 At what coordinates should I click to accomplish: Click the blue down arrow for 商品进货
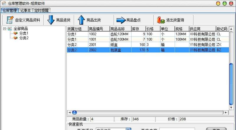point(51,20)
